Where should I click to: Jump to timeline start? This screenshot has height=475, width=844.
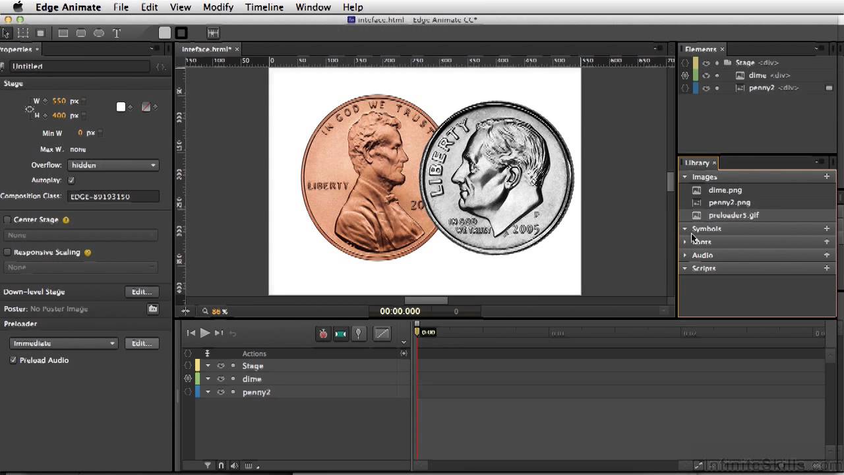191,333
